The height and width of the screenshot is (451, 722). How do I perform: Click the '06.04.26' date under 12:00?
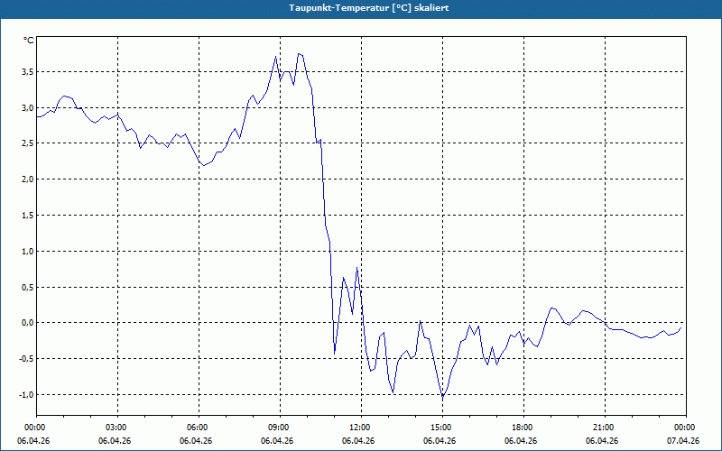[358, 440]
